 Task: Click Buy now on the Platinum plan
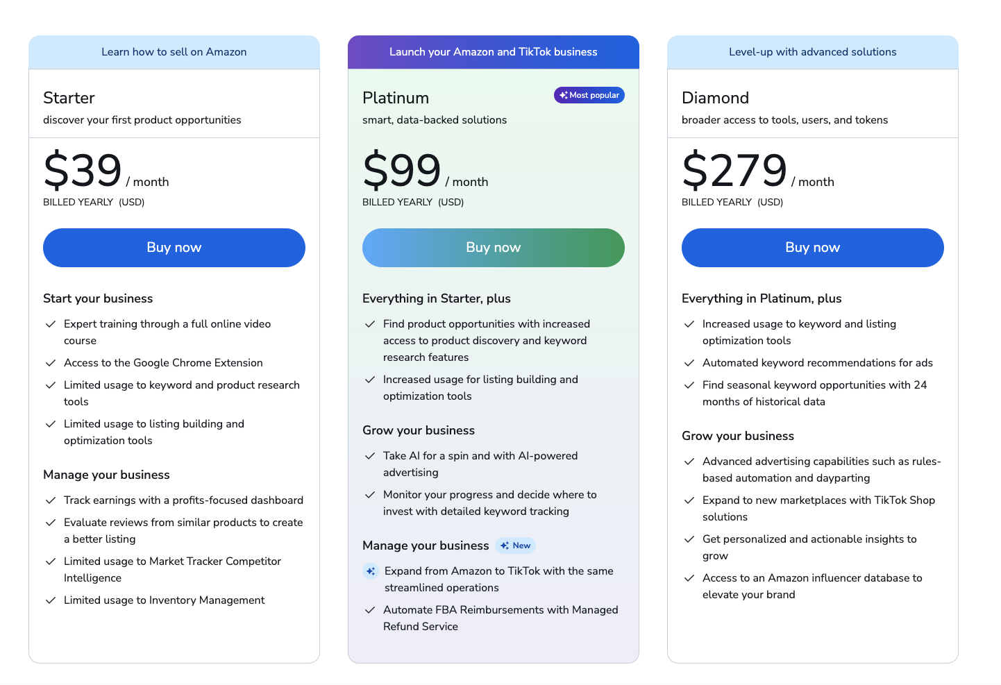click(493, 247)
